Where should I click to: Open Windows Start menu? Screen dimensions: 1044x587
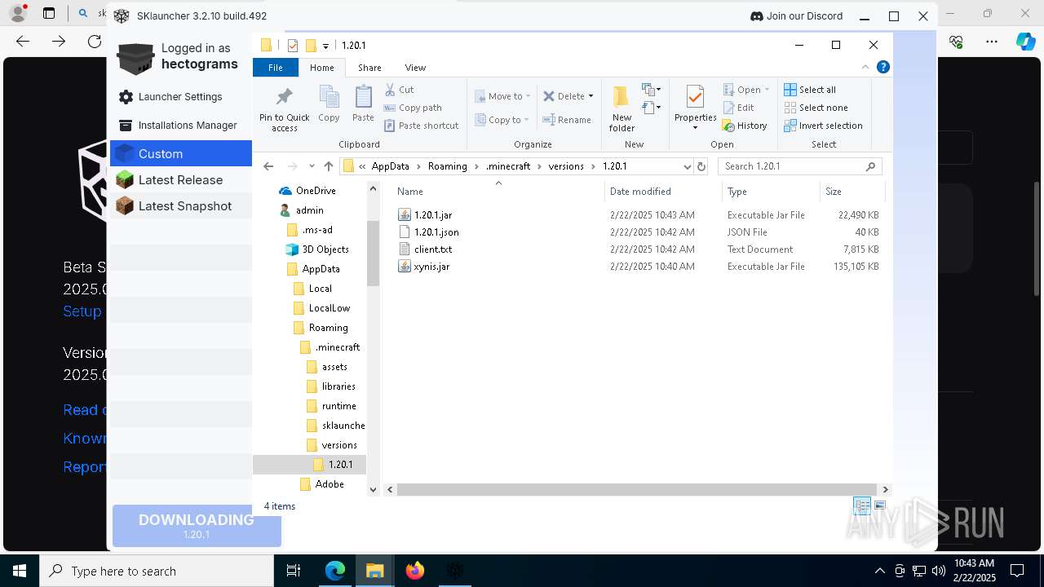[x=20, y=571]
